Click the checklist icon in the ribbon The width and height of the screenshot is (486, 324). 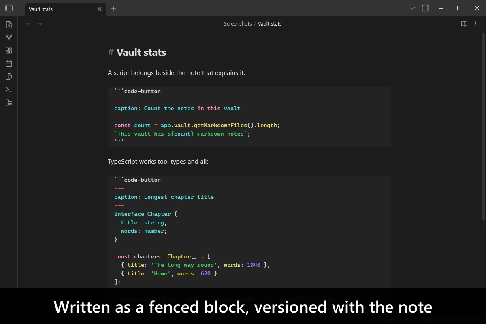coord(9,102)
